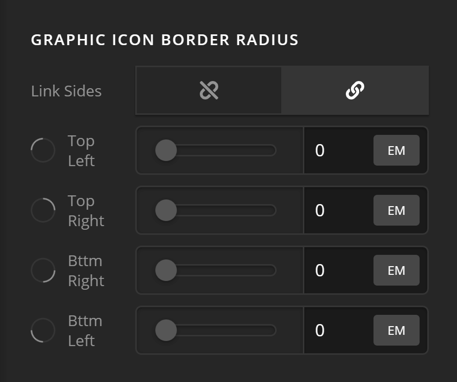
Task: Click the Top Right corner radius icon
Action: (43, 210)
